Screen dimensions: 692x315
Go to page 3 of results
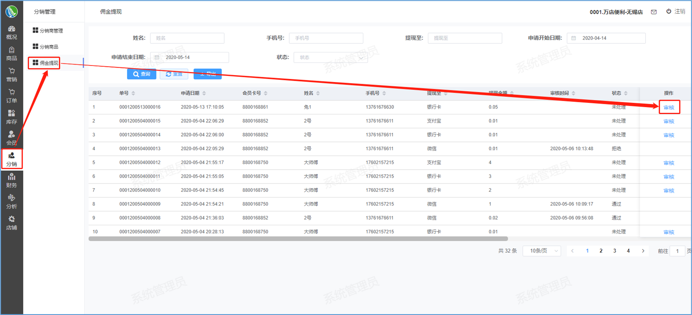[614, 251]
